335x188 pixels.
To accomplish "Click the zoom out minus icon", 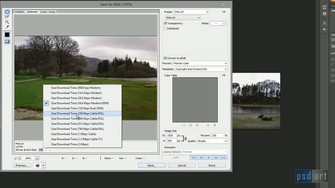I will [15, 158].
